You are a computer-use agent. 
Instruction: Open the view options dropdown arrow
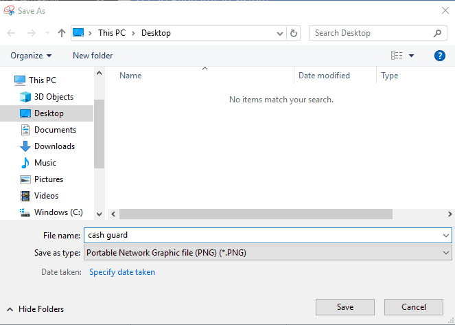(411, 56)
